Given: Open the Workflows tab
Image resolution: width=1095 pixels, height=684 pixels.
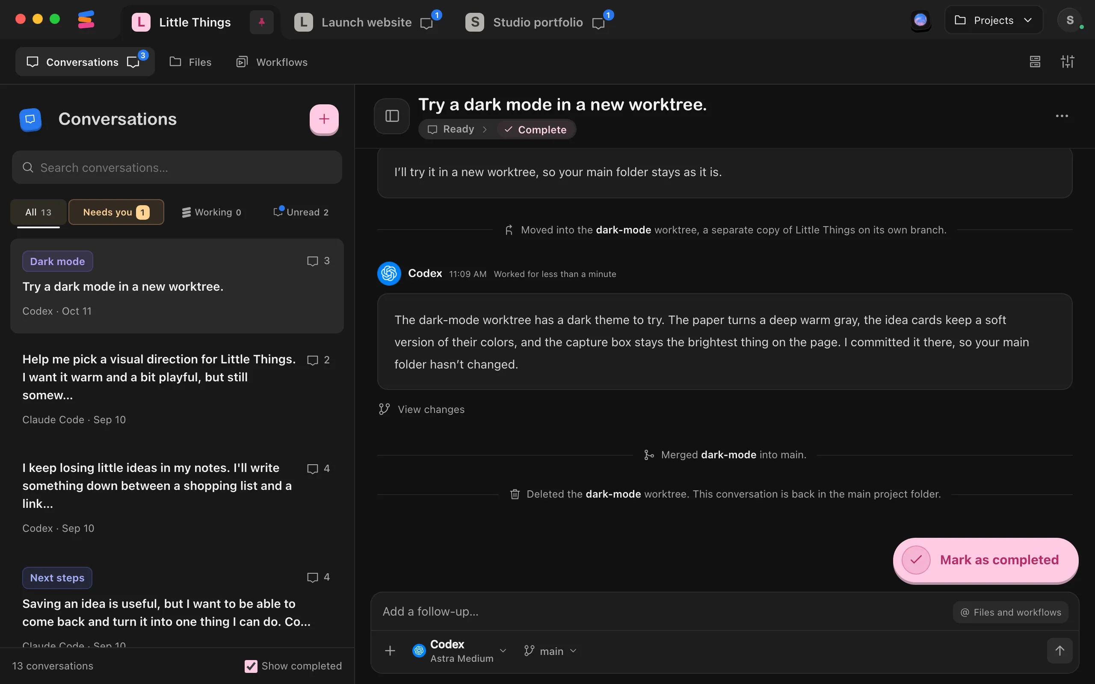Looking at the screenshot, I should 272,62.
